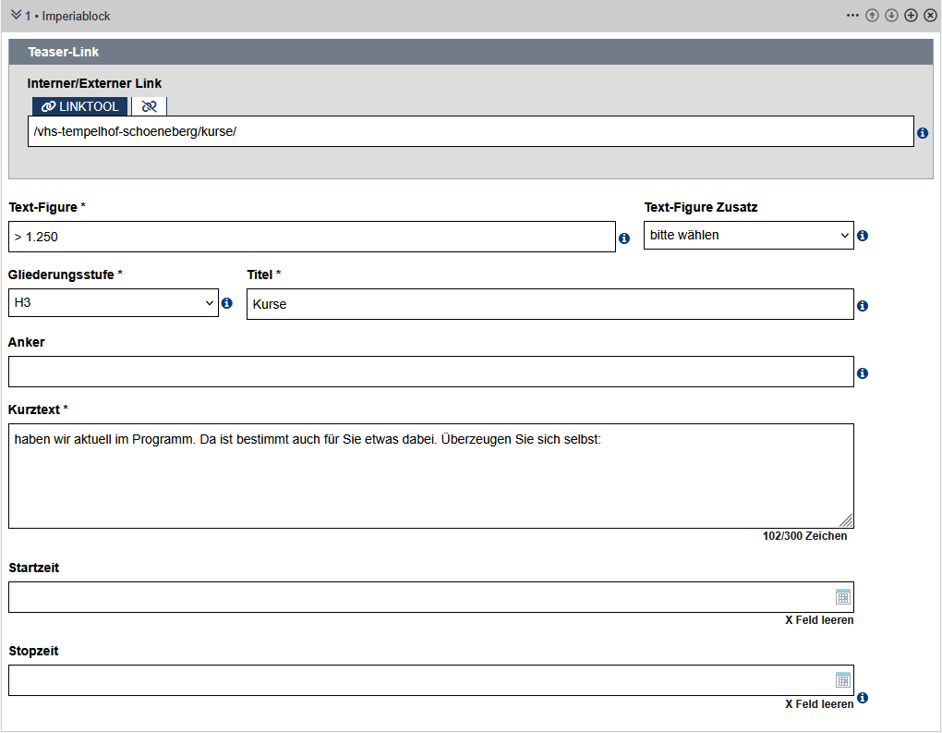Open the three-dots more options menu
This screenshot has height=733, width=942.
point(852,16)
